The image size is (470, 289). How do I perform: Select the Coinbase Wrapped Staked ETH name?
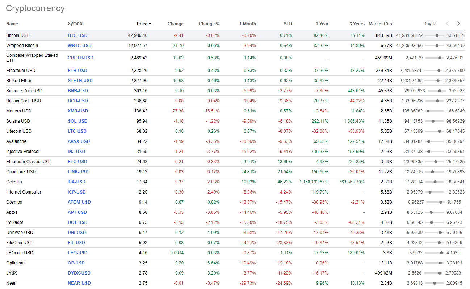coord(32,58)
